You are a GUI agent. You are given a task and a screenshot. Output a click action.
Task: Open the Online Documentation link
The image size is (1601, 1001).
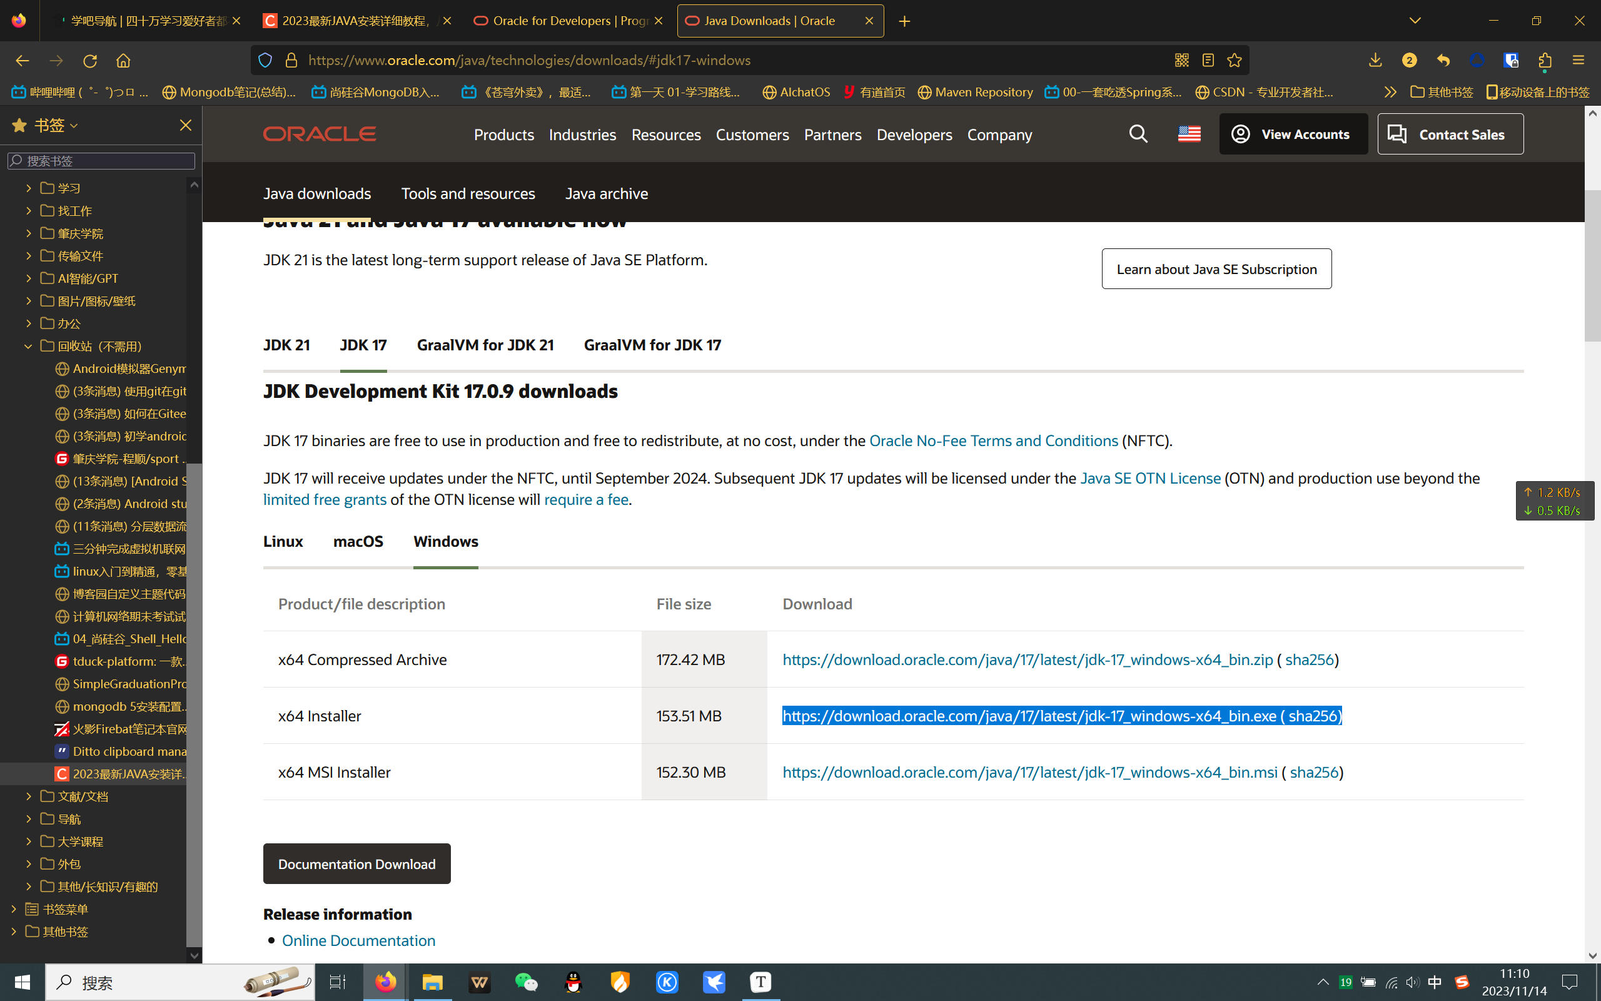(358, 940)
